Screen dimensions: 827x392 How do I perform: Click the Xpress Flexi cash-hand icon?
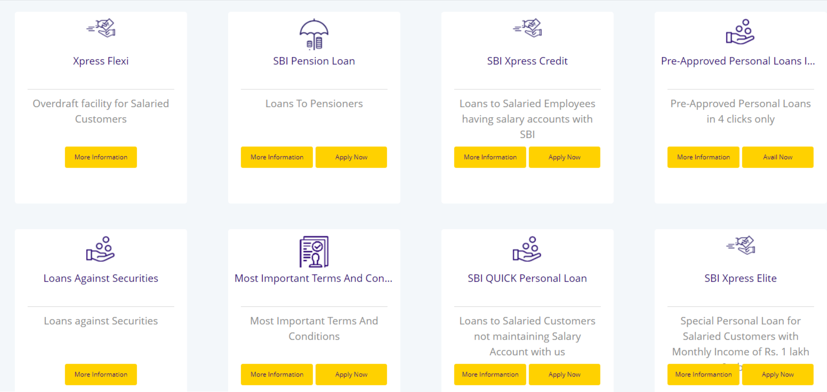(101, 28)
